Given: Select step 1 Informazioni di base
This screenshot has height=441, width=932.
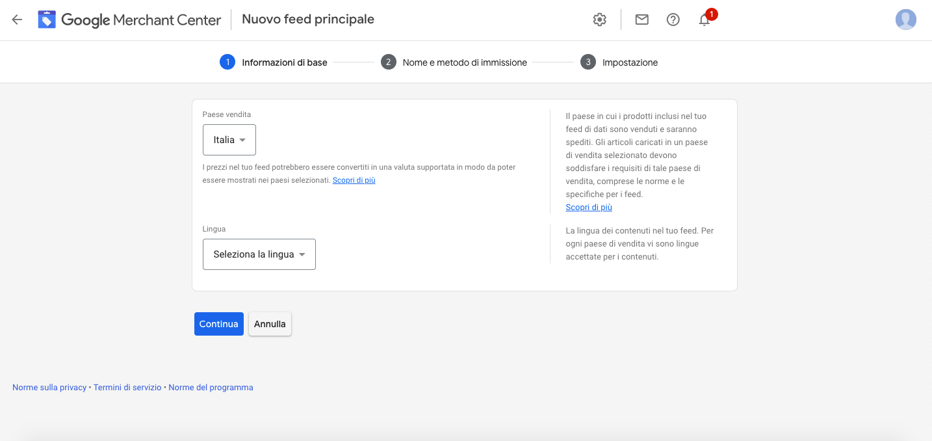Looking at the screenshot, I should 227,62.
